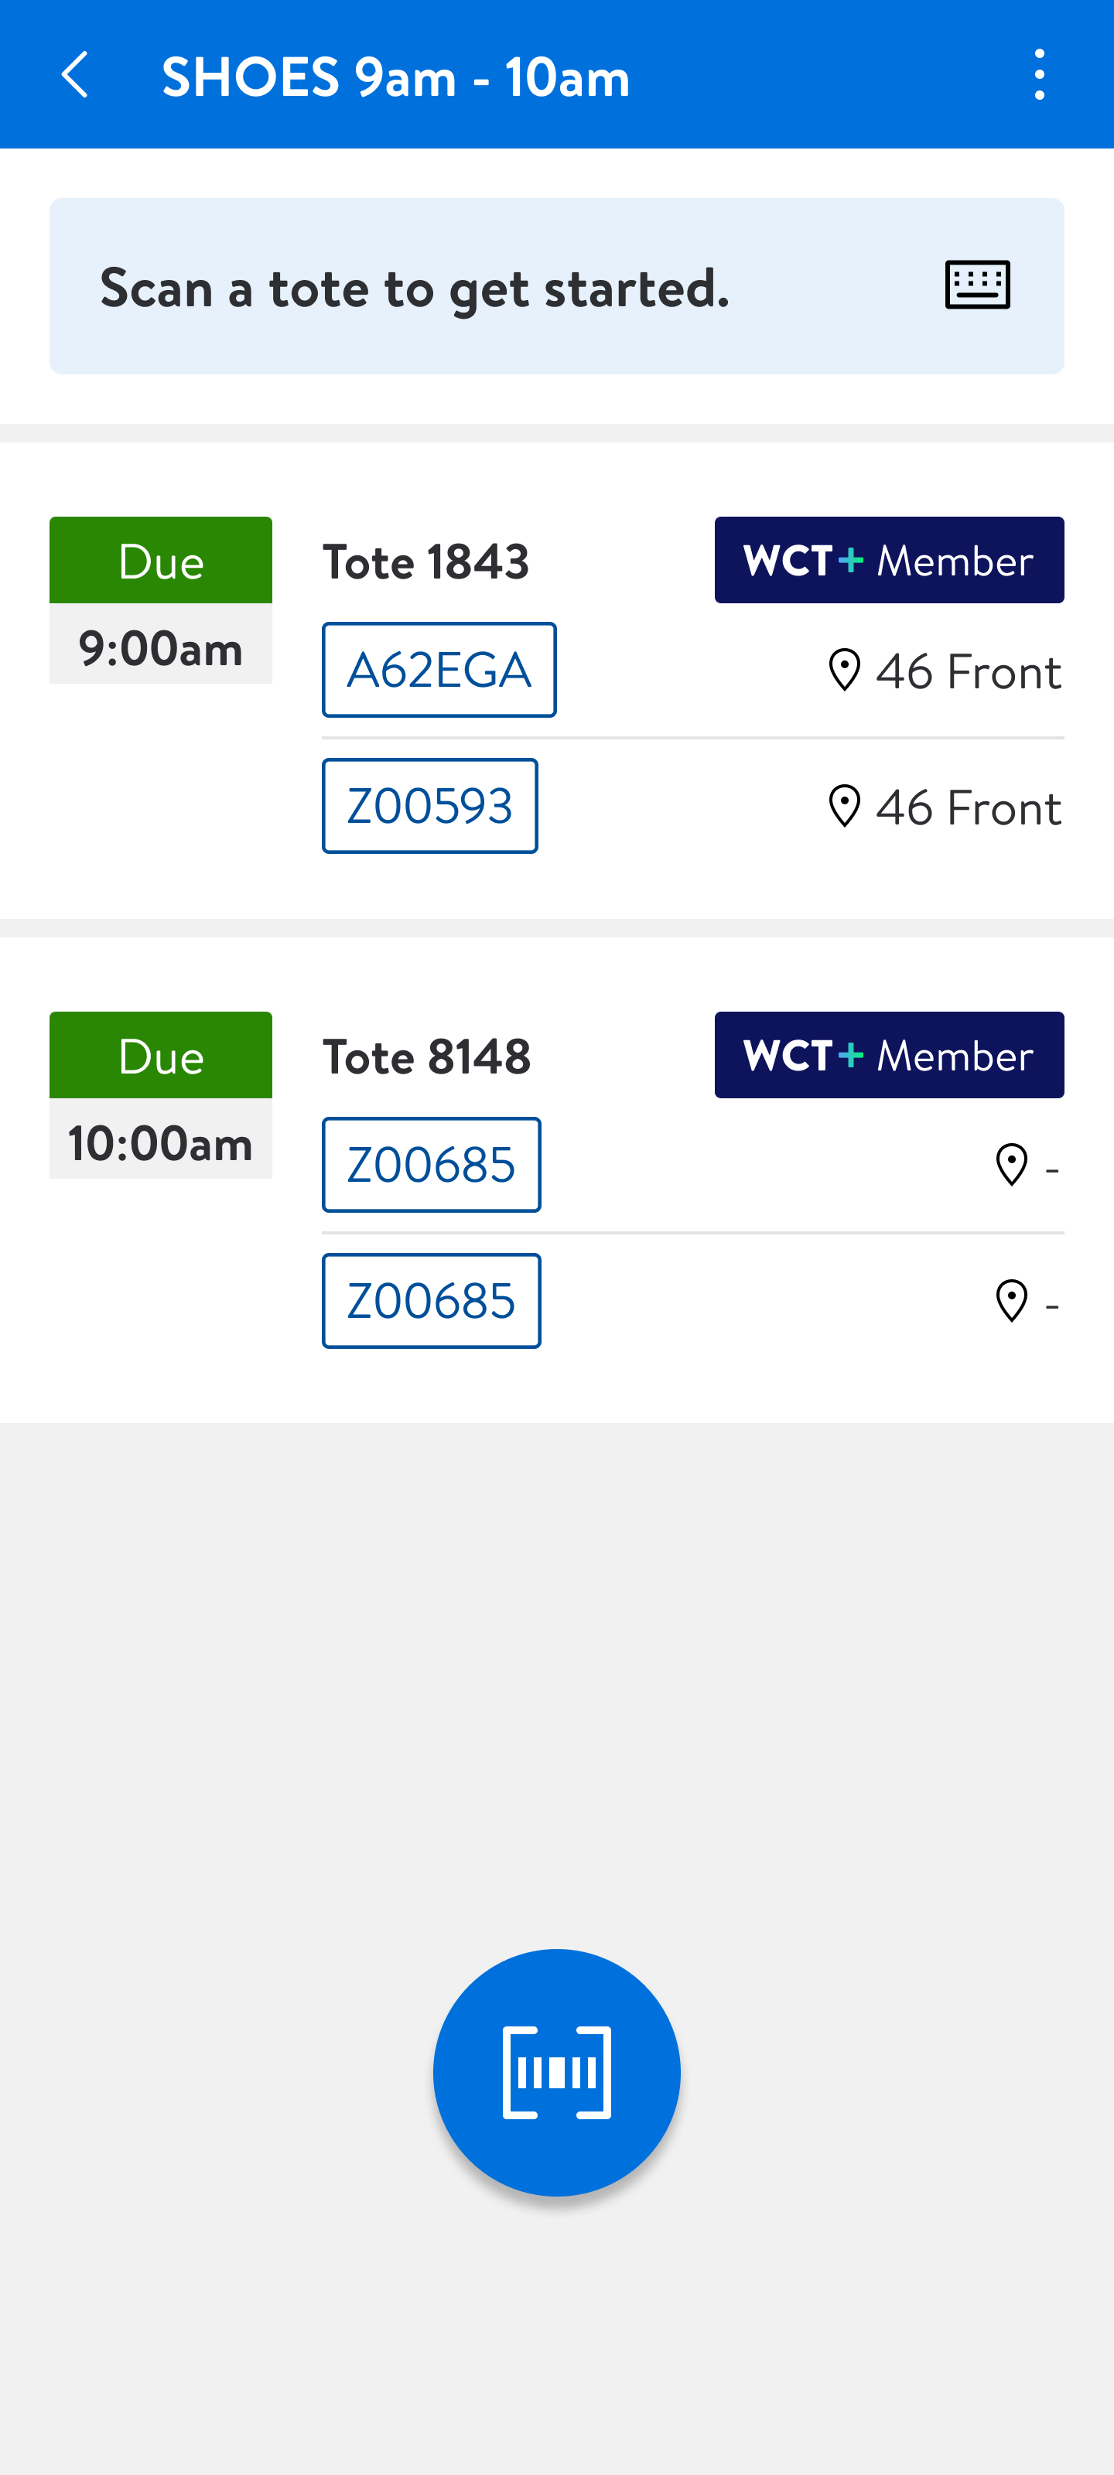Tap the pin icon next to the upper Z00685

pyautogui.click(x=1011, y=1166)
